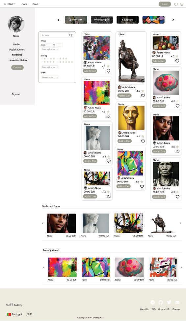The image size is (186, 321).
Task: Open the Date Newest to old dropdown
Action: coord(50,77)
